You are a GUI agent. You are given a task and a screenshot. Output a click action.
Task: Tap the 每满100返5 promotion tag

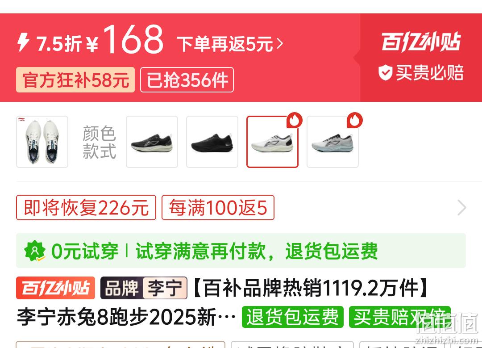coord(218,208)
